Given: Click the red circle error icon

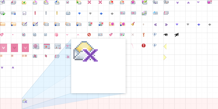Looking at the screenshot, I should click(x=144, y=46).
